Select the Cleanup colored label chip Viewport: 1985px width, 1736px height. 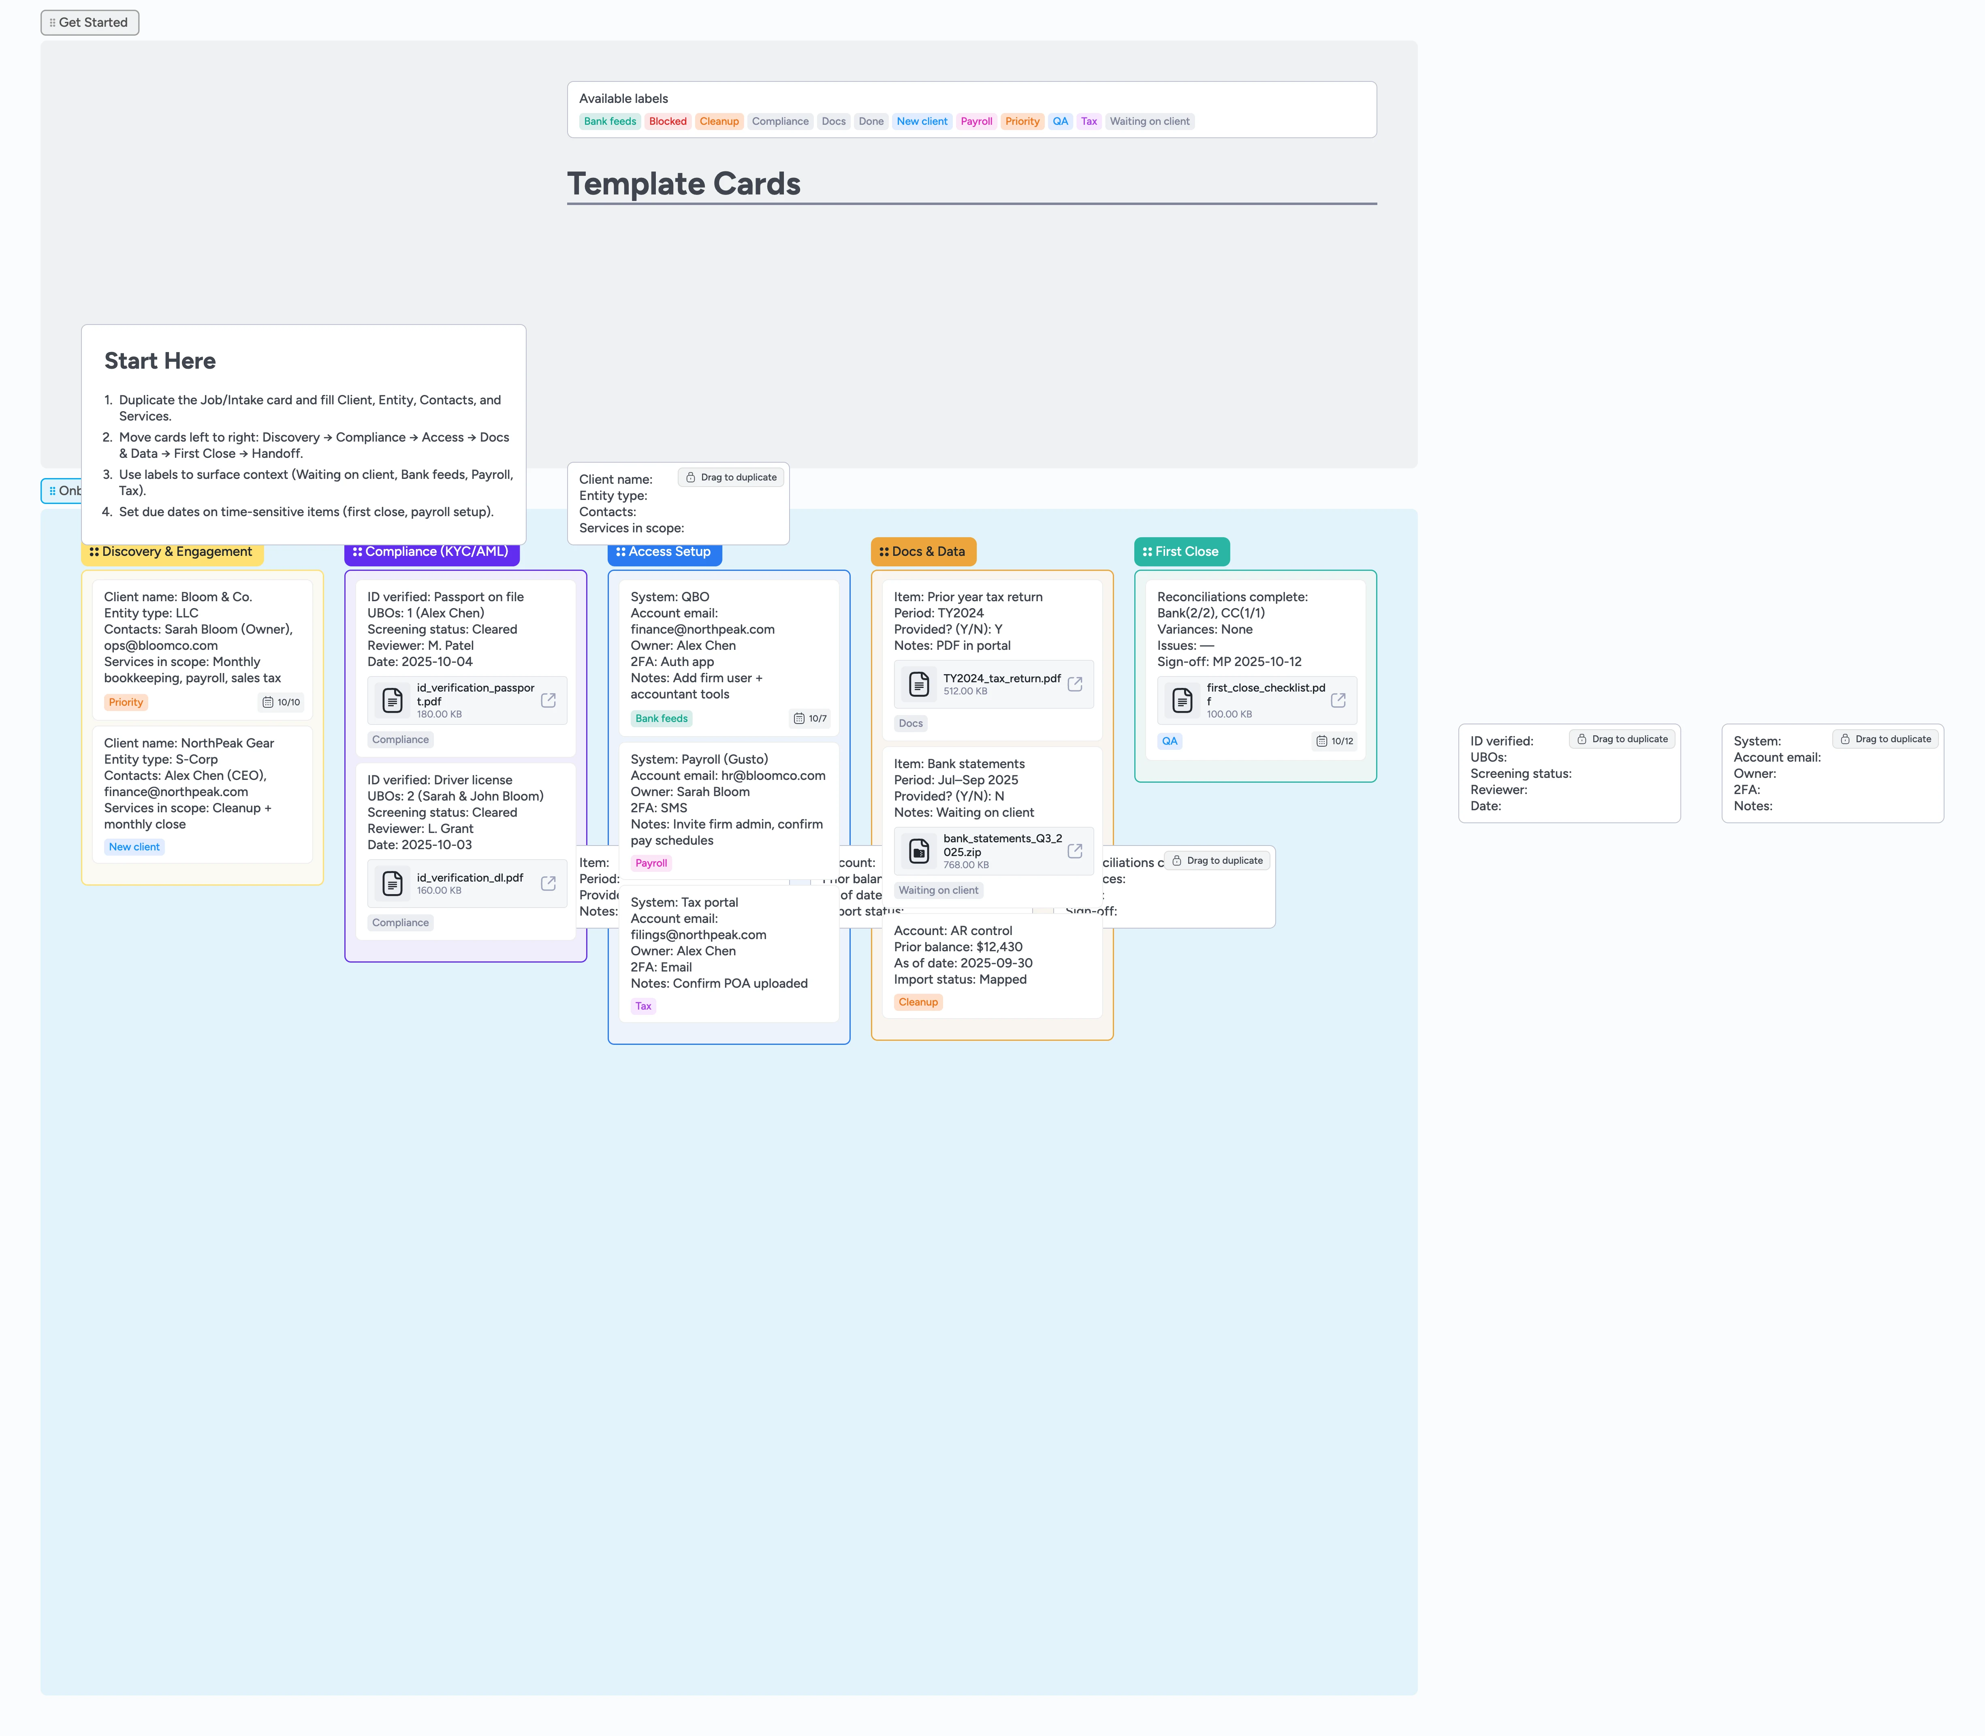pyautogui.click(x=719, y=121)
